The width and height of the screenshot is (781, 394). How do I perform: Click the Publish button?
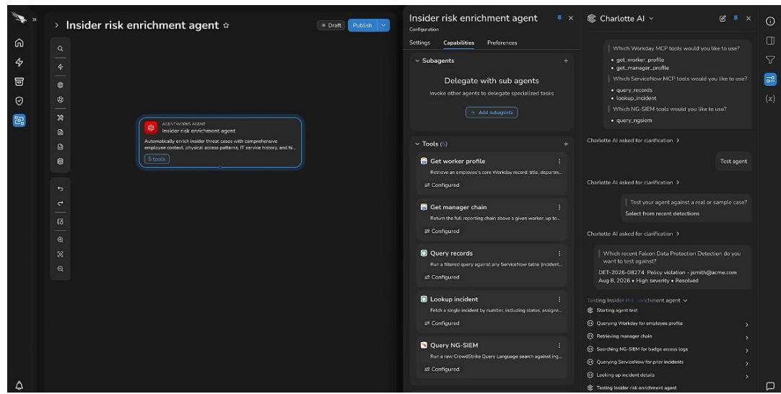(362, 25)
